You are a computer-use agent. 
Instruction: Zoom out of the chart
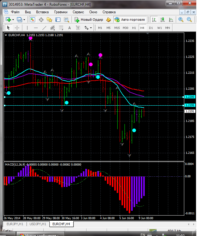point(189,20)
